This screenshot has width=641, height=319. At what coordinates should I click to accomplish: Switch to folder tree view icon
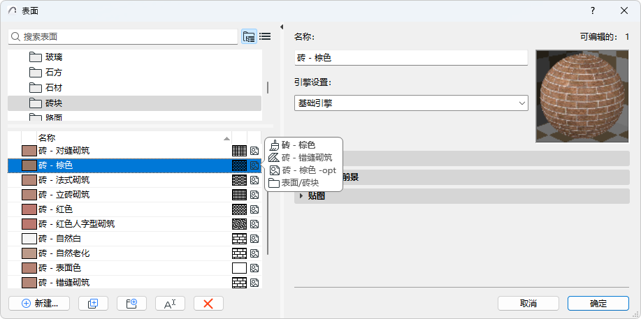(249, 36)
